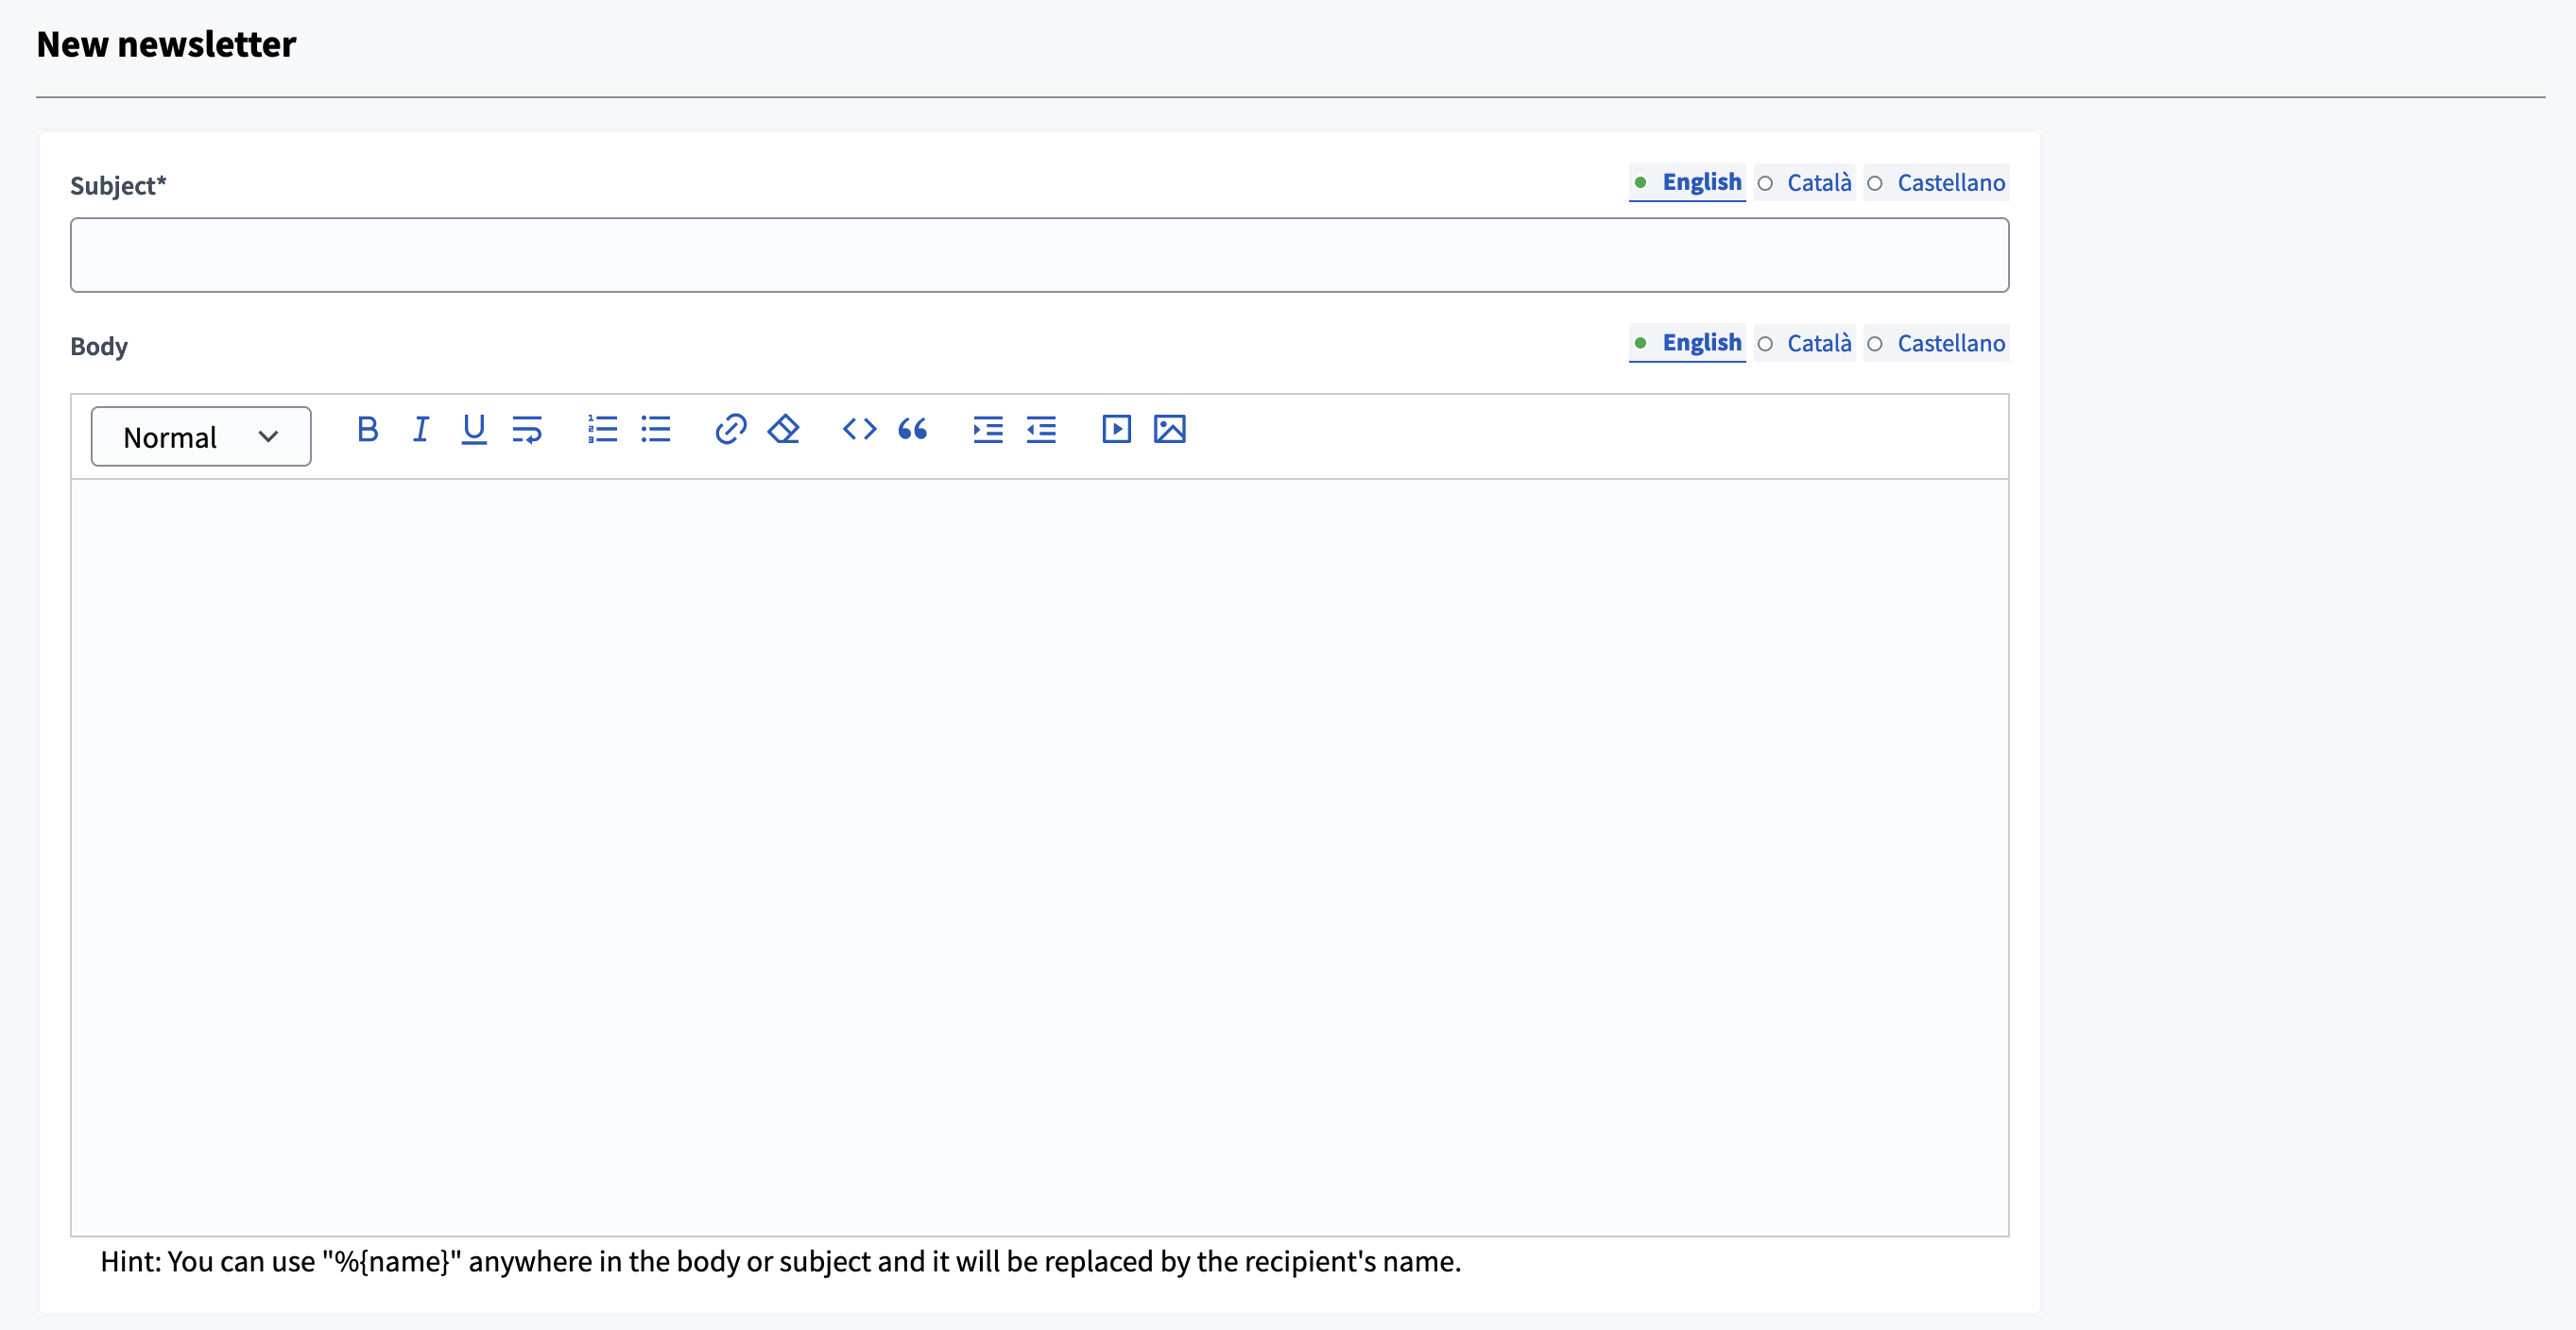Increase the indentation
Viewport: 2576px width, 1330px height.
(x=987, y=430)
